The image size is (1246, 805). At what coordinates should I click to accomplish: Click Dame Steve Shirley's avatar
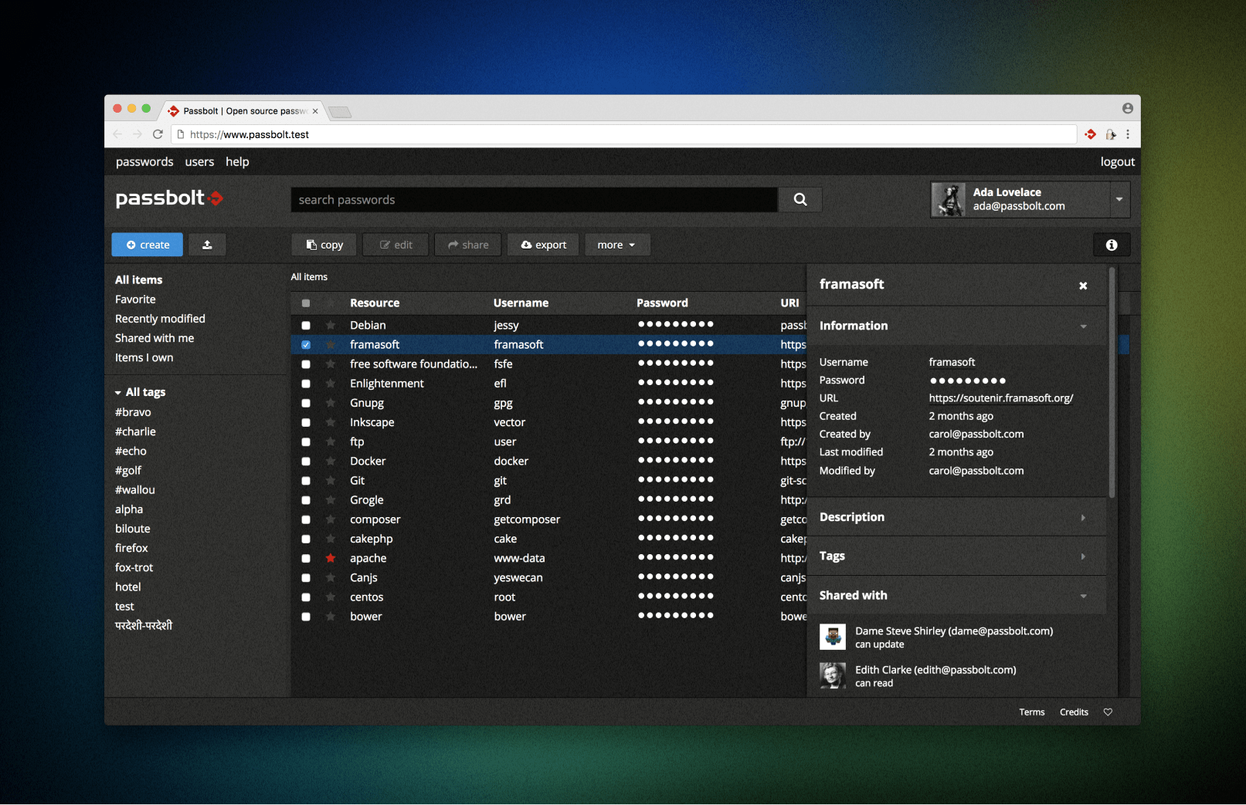click(833, 637)
